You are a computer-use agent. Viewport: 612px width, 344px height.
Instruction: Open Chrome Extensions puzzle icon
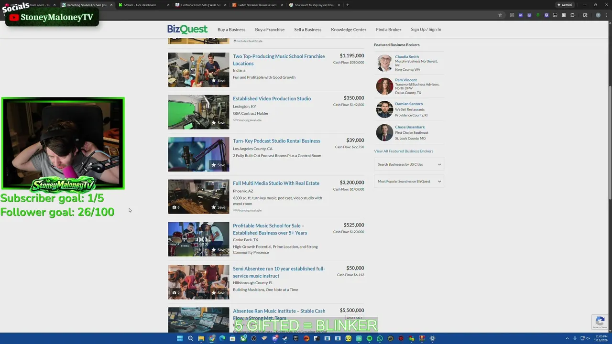tap(572, 15)
